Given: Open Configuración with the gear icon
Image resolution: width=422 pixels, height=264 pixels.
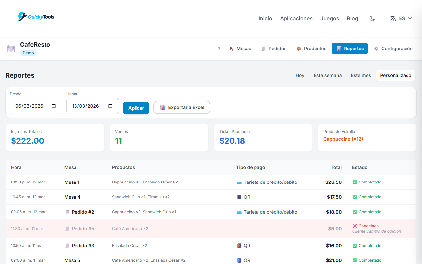Looking at the screenshot, I should 376,49.
